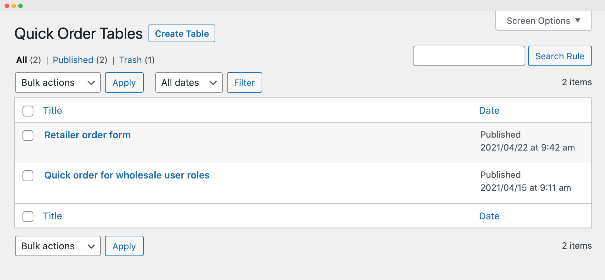Screen dimensions: 605x280
Task: Select Quick order for wholesale user roles checkbox
Action: click(28, 175)
